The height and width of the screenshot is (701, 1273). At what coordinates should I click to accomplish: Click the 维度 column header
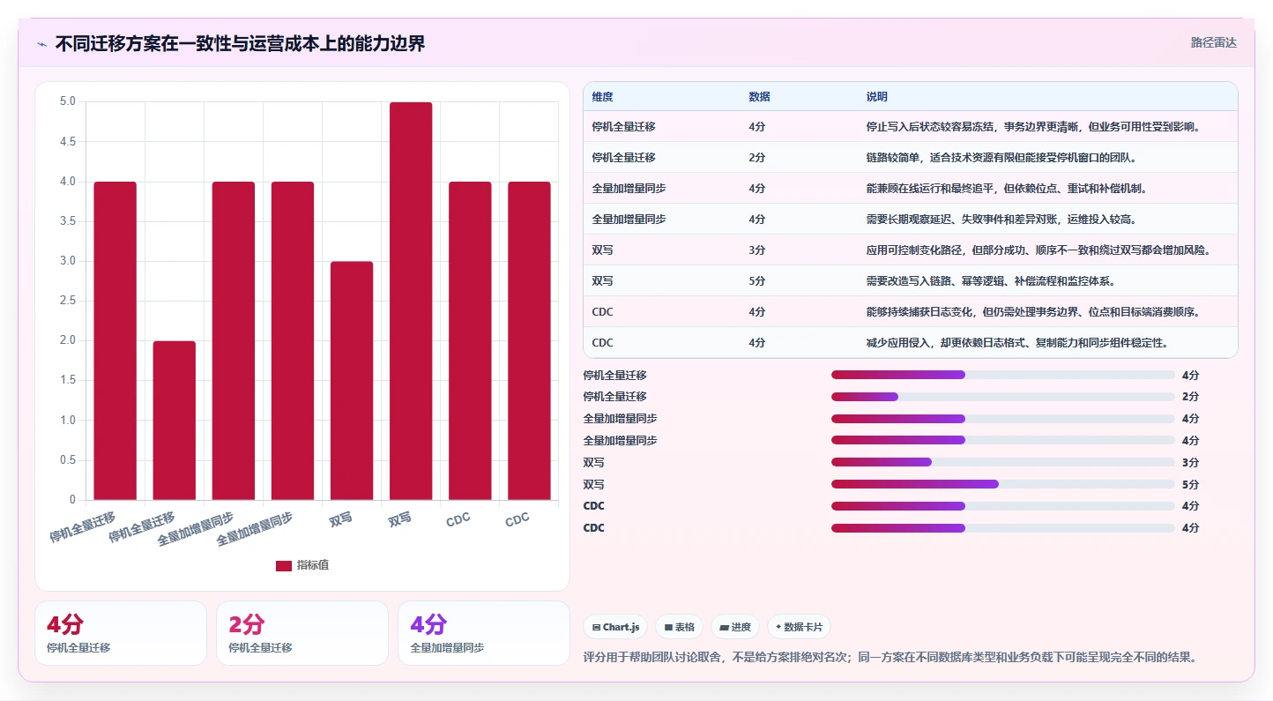(603, 96)
